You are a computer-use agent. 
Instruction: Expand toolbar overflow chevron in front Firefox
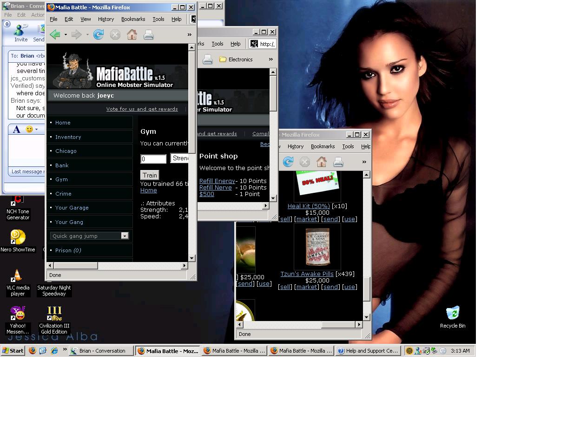189,34
